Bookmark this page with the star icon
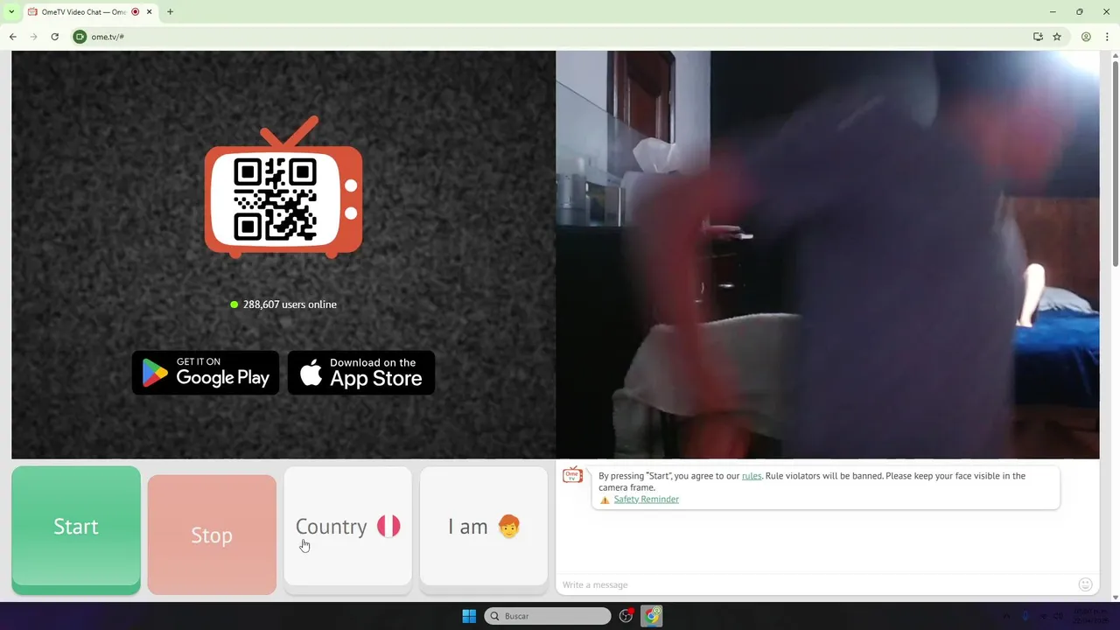1120x630 pixels. click(x=1057, y=37)
